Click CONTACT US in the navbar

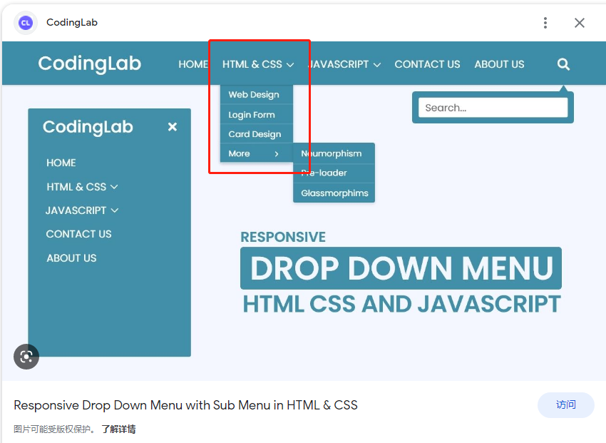point(427,63)
